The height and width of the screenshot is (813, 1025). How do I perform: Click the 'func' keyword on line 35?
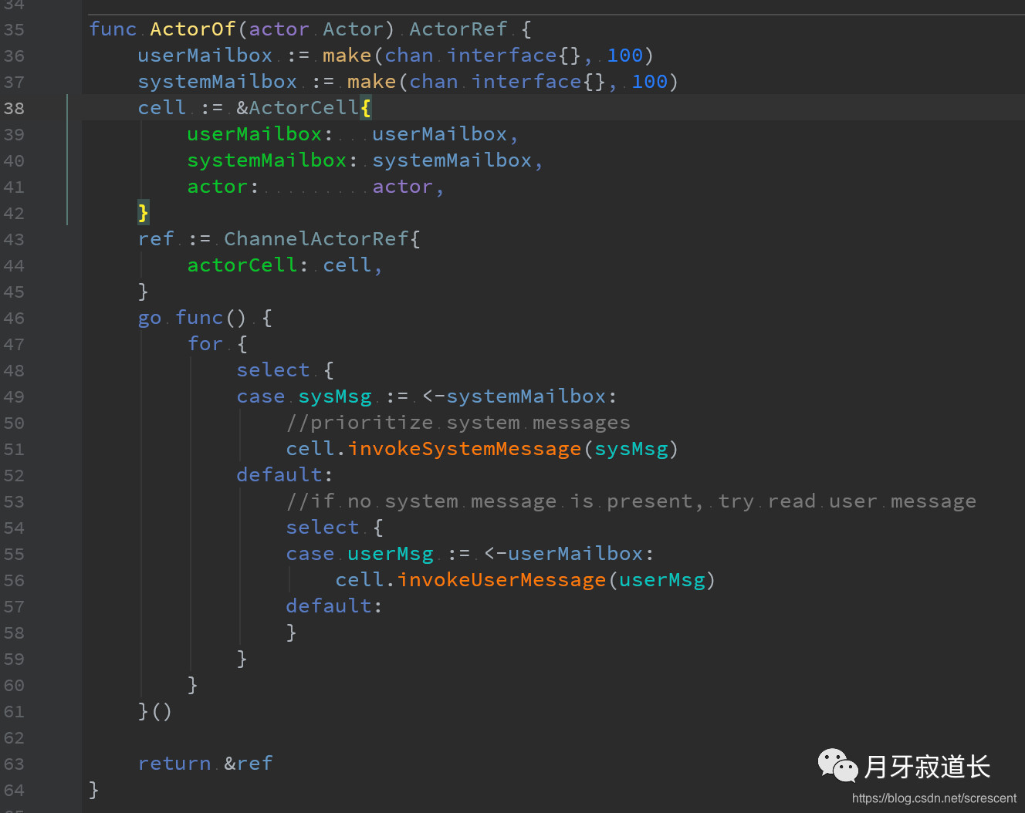pyautogui.click(x=113, y=29)
